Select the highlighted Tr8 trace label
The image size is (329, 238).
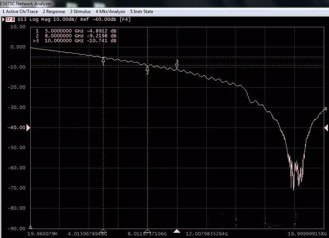click(x=10, y=19)
